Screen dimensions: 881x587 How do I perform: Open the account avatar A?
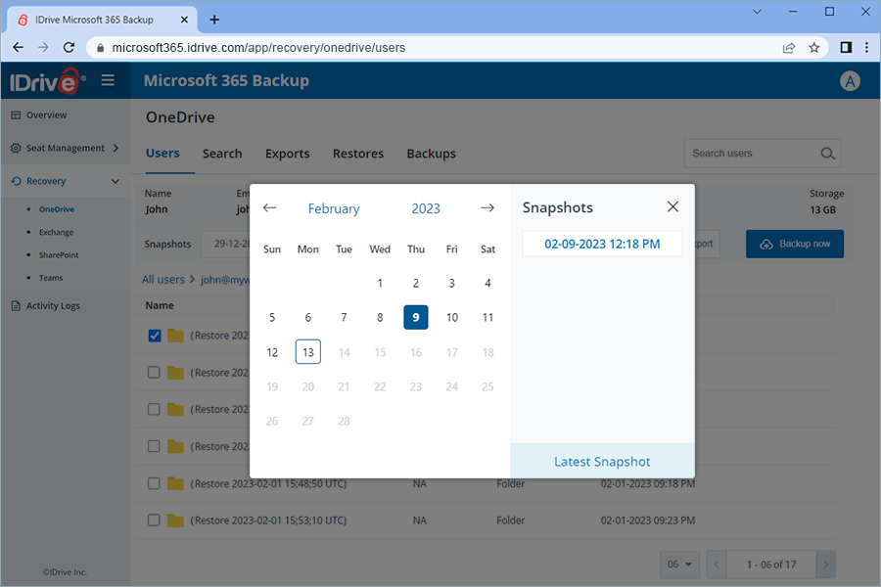pos(850,81)
